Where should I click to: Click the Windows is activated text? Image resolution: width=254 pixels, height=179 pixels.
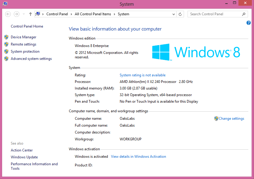pos(91,157)
